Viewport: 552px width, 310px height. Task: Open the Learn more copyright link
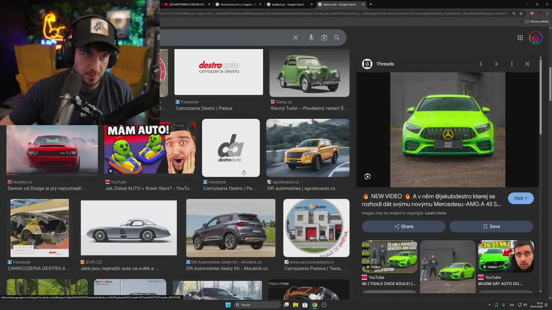tap(436, 213)
